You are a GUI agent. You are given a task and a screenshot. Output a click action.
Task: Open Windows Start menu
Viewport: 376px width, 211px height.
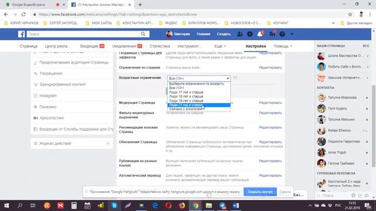[6, 206]
